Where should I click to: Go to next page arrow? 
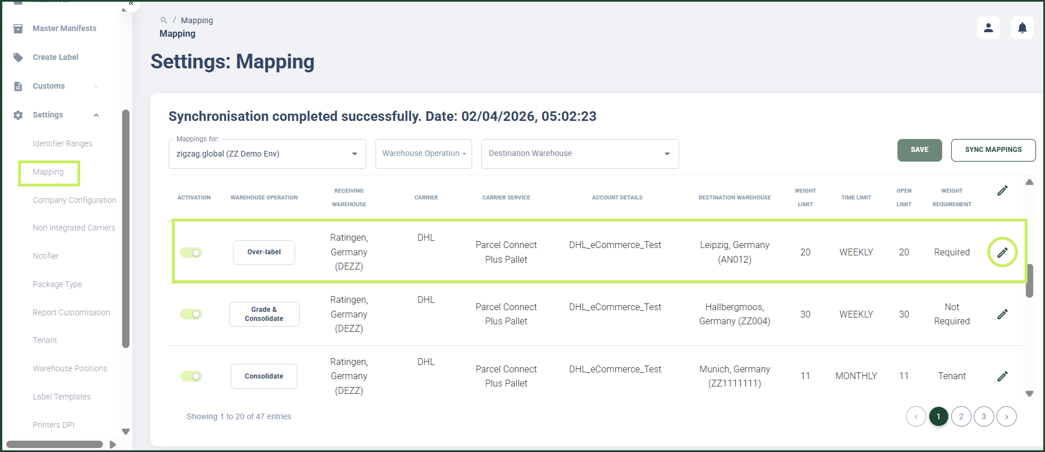(x=1007, y=416)
